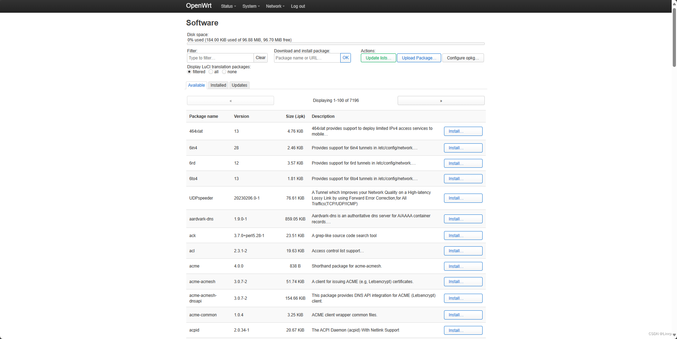Focus the Package name or URL field

307,58
